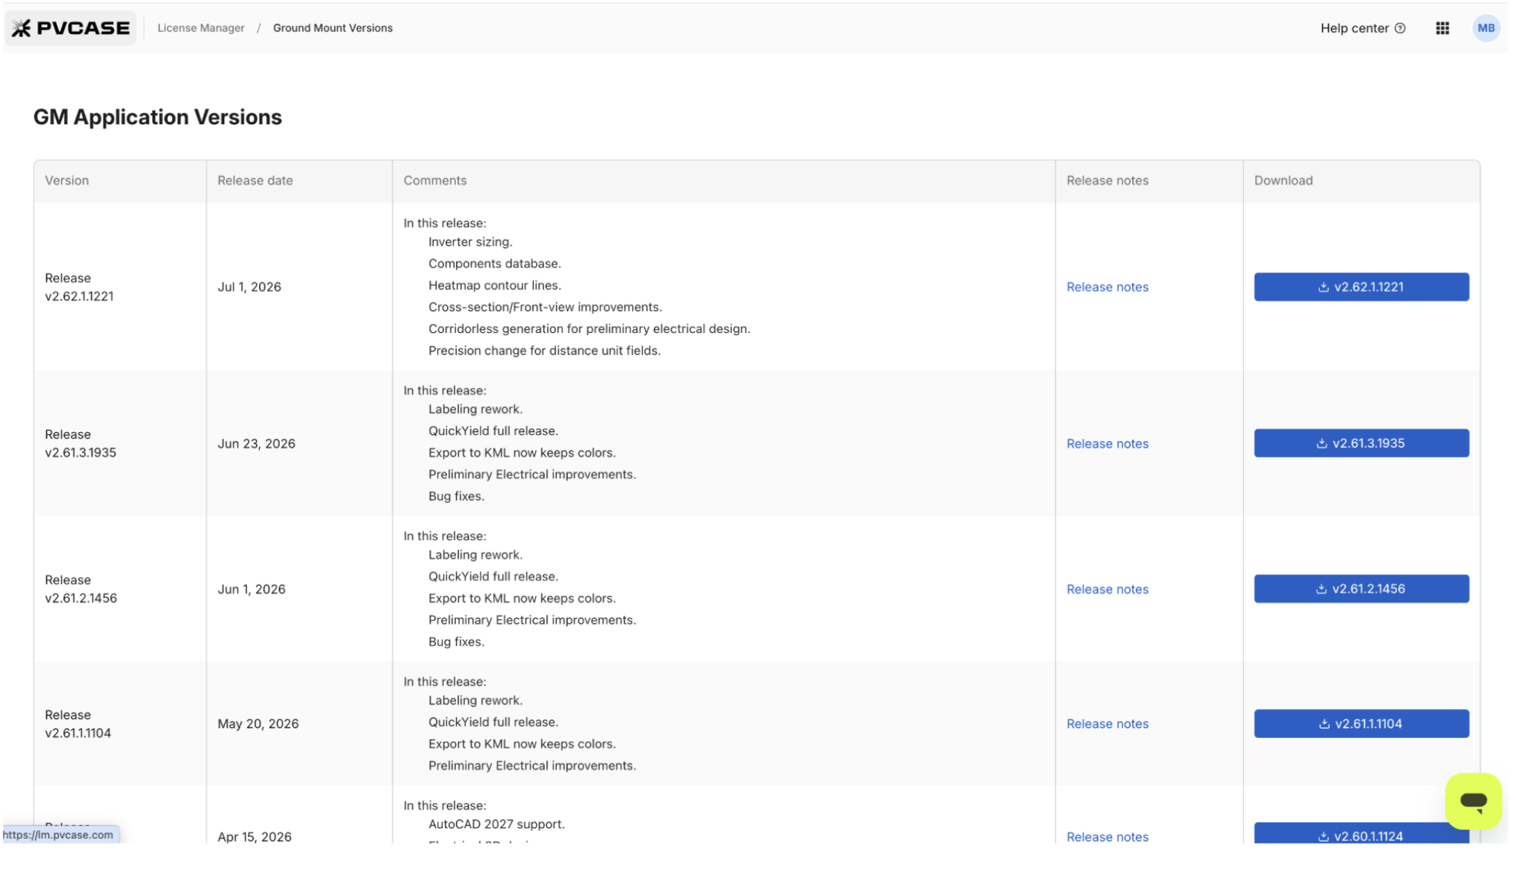Click the Jun 1, 2026 date

coord(251,590)
